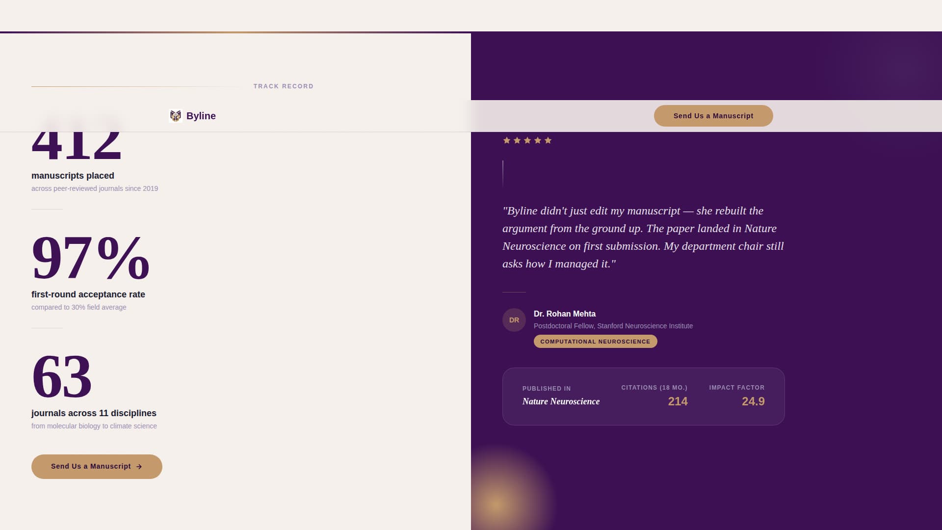942x530 pixels.
Task: Click 'across peer-reviewed journals since 2019' text
Action: [x=95, y=188]
